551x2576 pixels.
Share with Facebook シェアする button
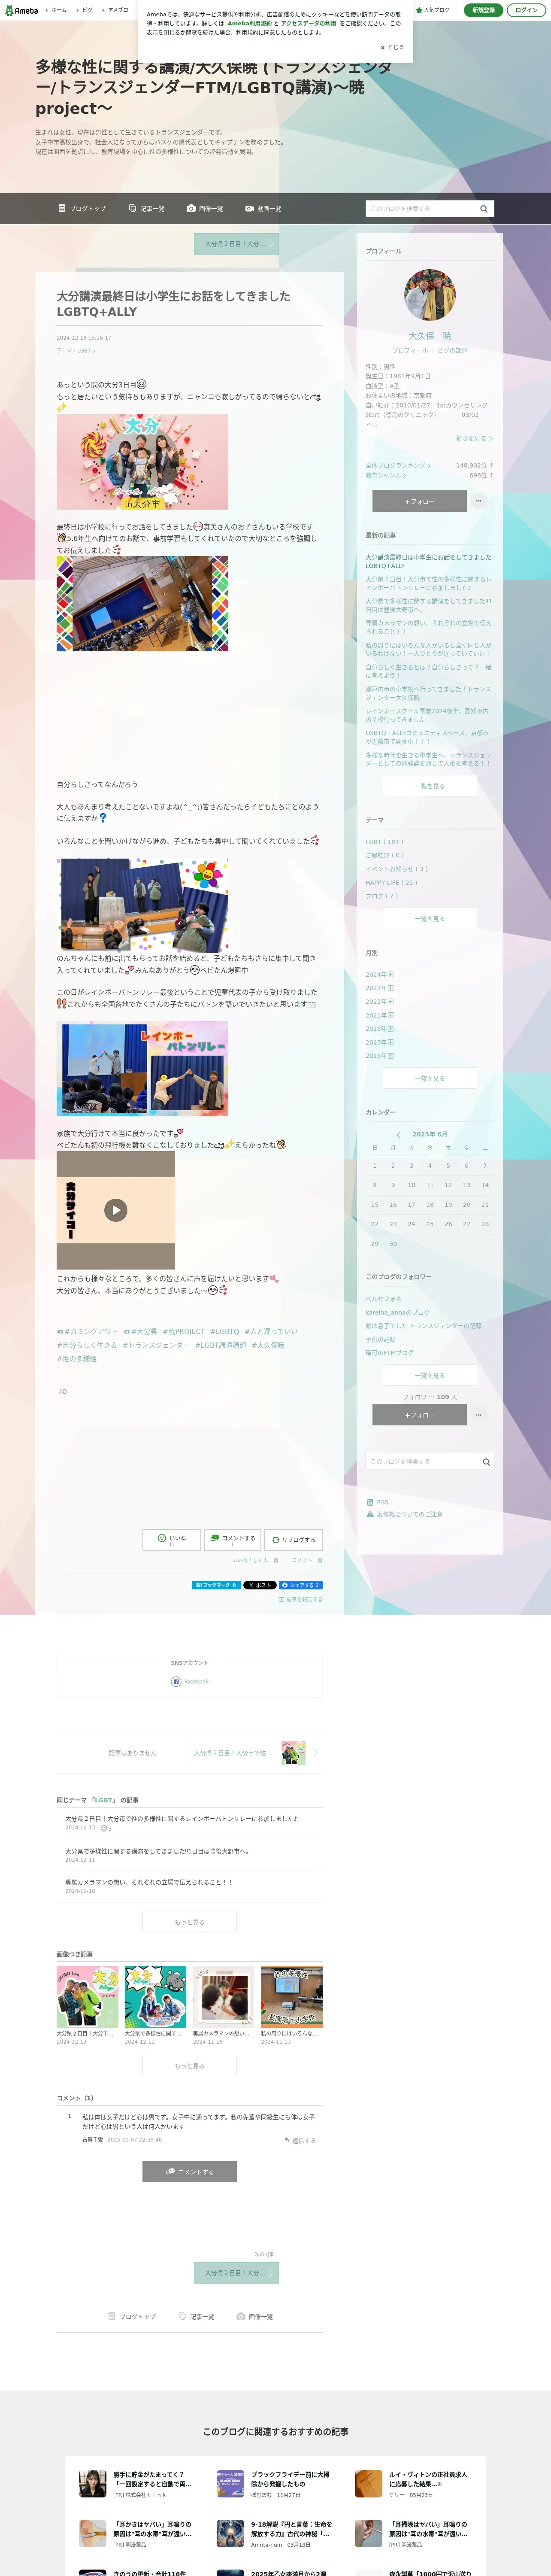(300, 1585)
